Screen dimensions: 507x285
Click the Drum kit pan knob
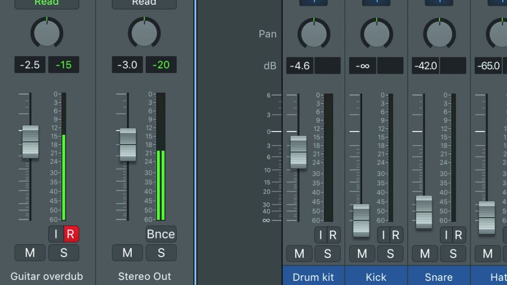[x=314, y=34]
